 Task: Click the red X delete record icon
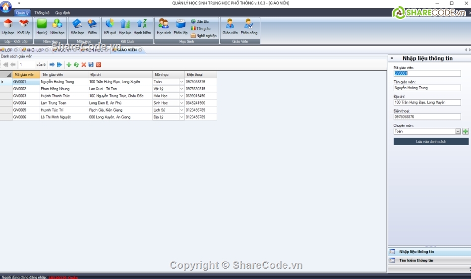click(x=84, y=64)
